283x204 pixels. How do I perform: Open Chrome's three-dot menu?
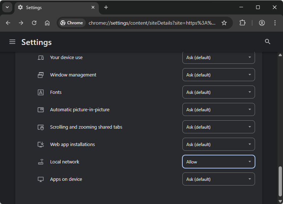coord(274,23)
